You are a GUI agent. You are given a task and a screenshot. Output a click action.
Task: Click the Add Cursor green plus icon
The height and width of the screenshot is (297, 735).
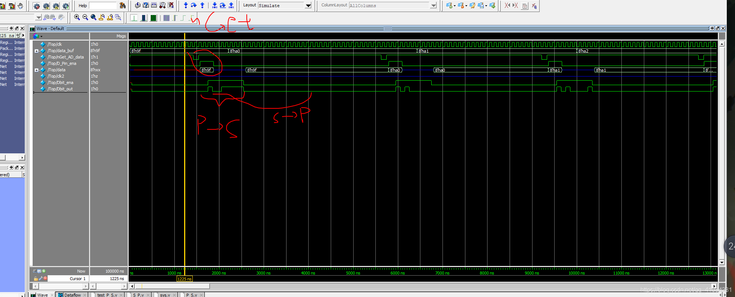44,271
